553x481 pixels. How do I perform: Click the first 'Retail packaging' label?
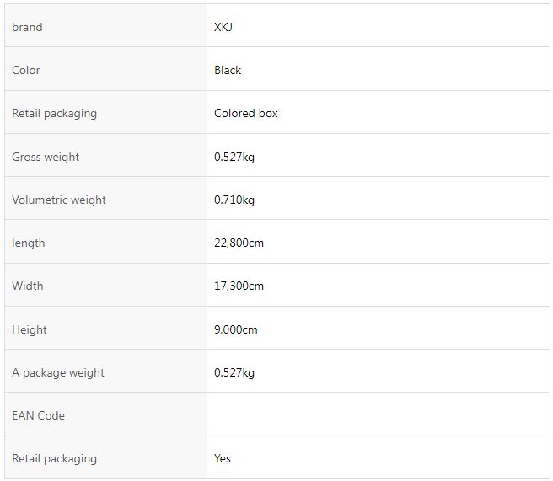click(54, 114)
